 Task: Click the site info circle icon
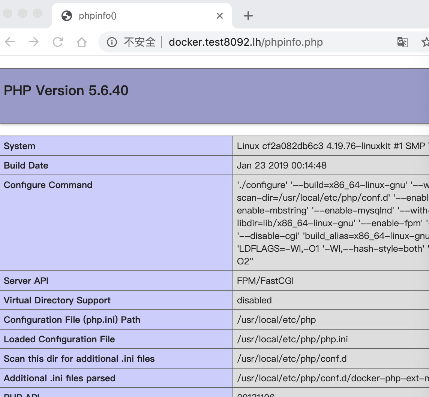pos(111,42)
